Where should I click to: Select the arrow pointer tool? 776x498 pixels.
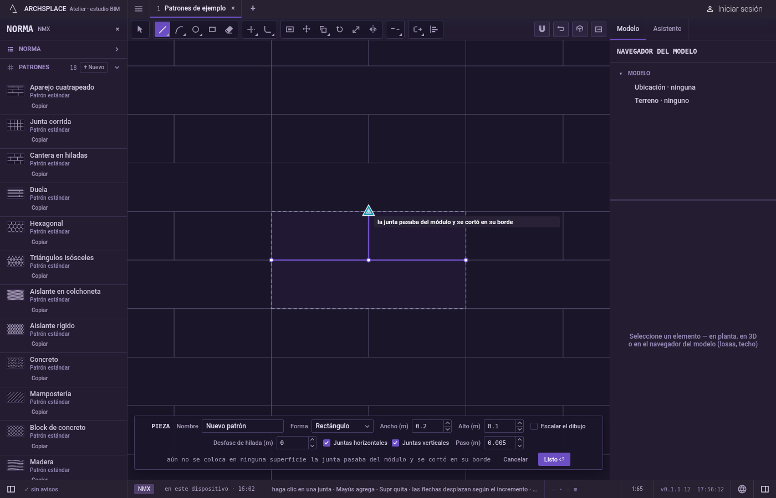coord(140,29)
